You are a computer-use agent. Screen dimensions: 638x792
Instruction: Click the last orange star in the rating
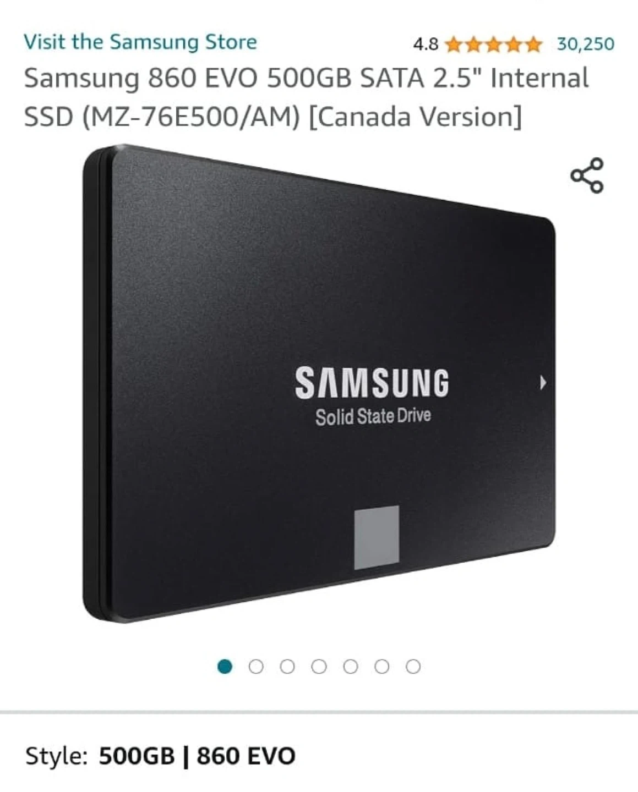click(x=533, y=44)
